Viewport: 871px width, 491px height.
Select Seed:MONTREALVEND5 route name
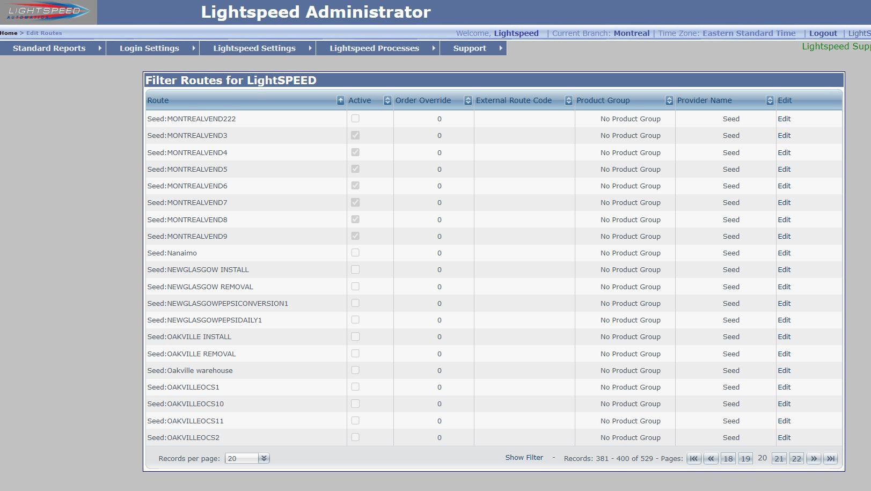[x=187, y=169]
